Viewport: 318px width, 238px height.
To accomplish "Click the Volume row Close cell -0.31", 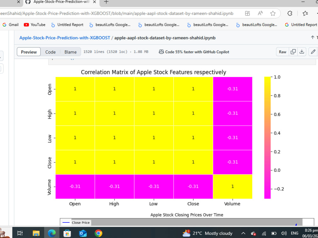I will [193, 186].
